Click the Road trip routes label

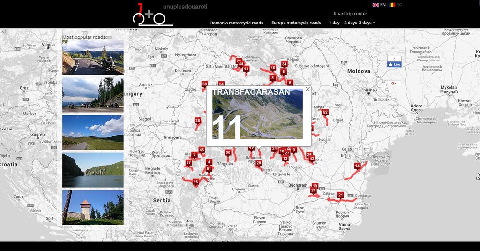pos(351,14)
